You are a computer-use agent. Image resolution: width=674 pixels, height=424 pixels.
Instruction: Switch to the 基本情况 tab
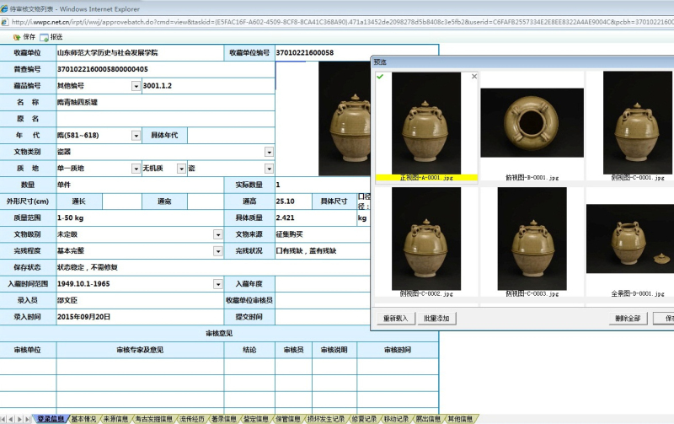pyautogui.click(x=83, y=419)
